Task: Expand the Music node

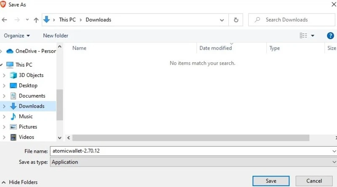Action: click(4, 116)
